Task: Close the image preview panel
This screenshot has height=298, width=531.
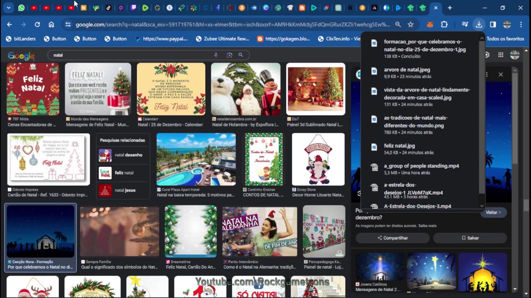Action: [x=501, y=74]
